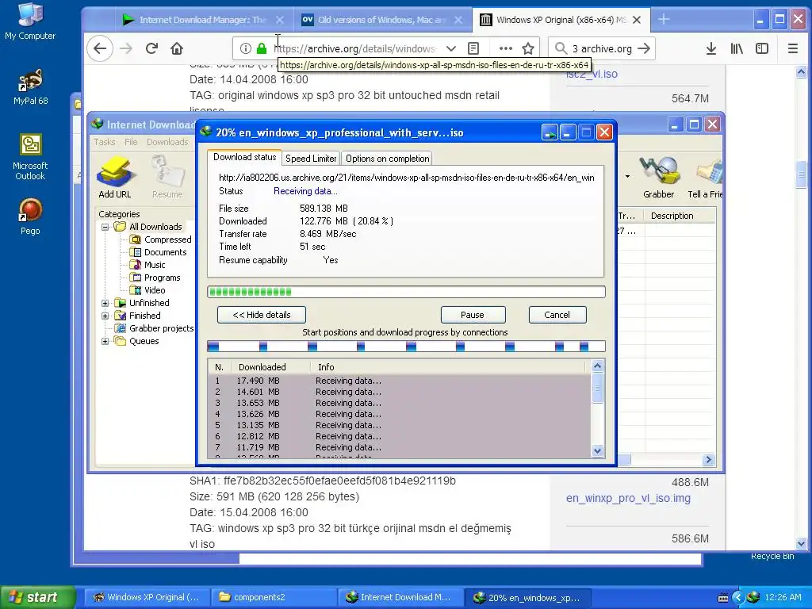This screenshot has height=609, width=812.
Task: Open the Windows start menu
Action: [37, 597]
